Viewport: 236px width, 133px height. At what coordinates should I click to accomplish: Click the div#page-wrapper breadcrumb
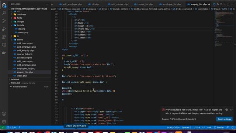coord(71,9)
